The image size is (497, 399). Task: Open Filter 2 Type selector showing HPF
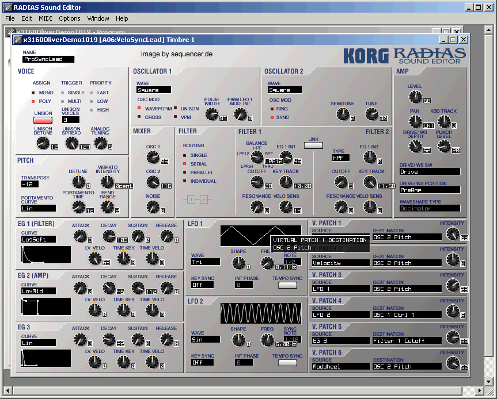[341, 158]
